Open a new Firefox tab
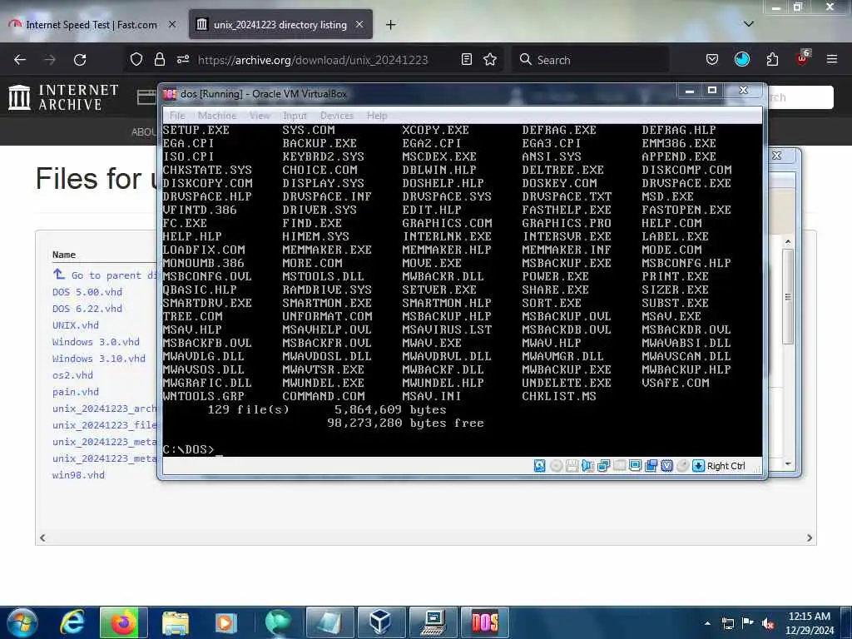This screenshot has height=639, width=852. 391,24
